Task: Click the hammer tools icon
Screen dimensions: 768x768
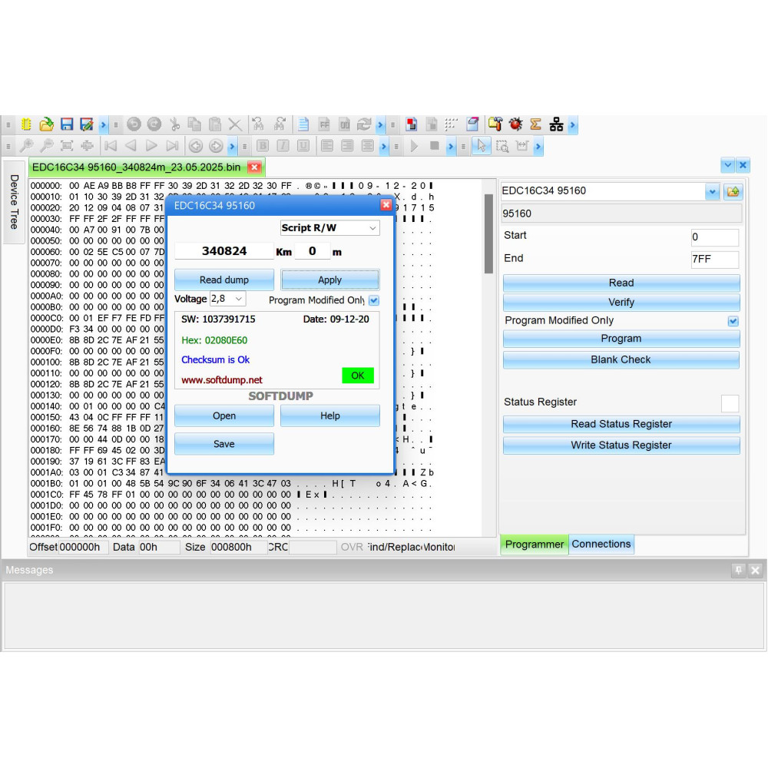Action: (495, 124)
